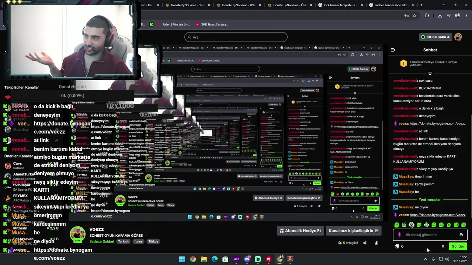Screen dimensions: 472x265
Task: Open the NZXT app from the taskbar
Action: pyautogui.click(x=236, y=259)
